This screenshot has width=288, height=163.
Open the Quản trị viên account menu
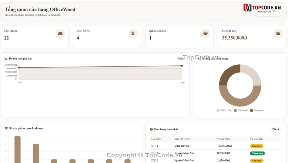point(268,11)
